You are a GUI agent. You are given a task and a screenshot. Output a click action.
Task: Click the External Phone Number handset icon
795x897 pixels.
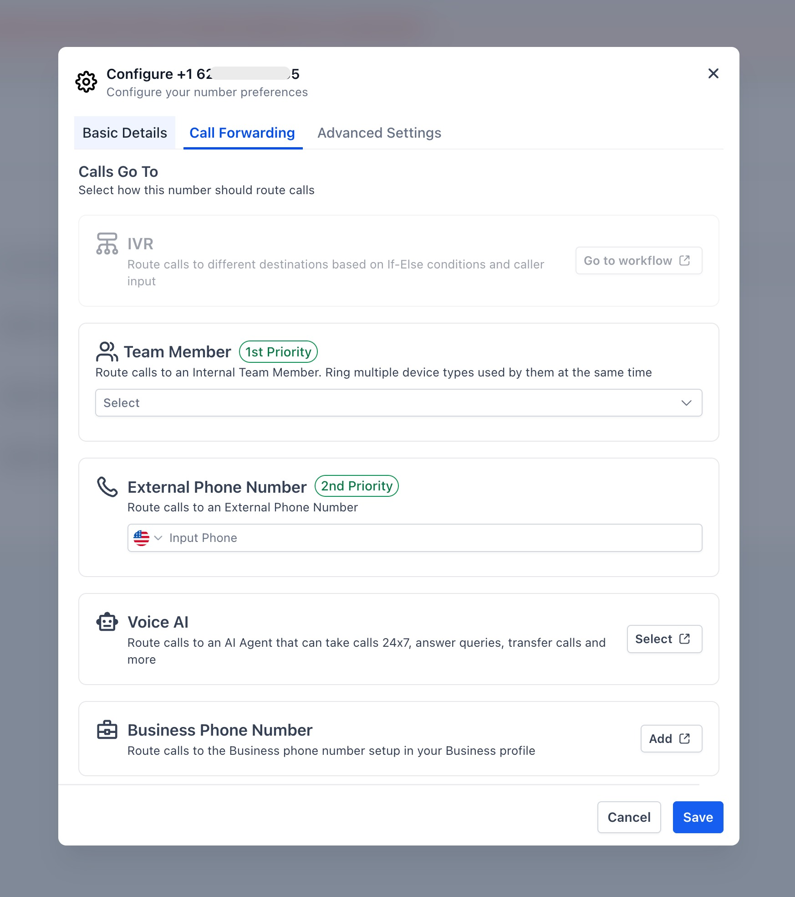pyautogui.click(x=107, y=487)
